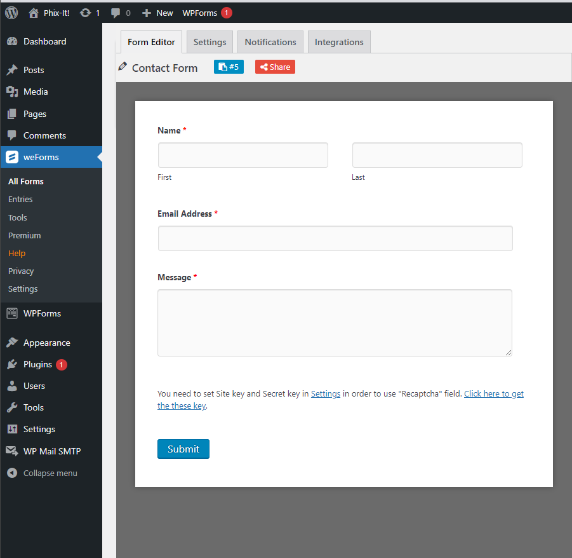Open comments bubble in admin bar

[116, 13]
